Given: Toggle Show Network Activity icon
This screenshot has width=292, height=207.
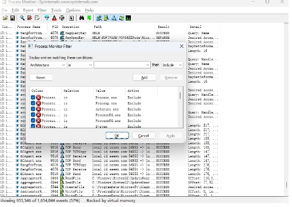Looking at the screenshot, I should tap(114, 18).
